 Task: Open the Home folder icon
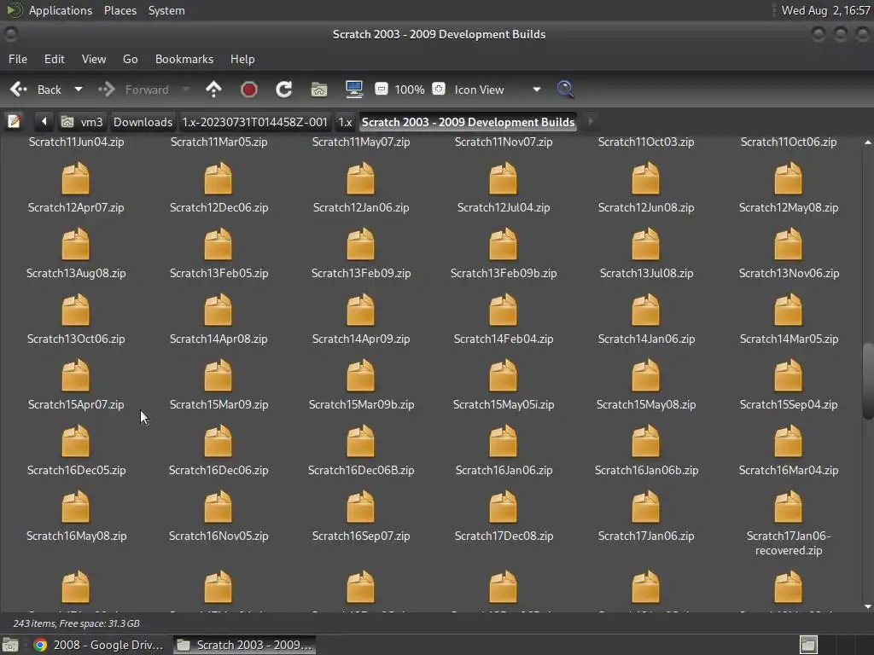click(x=319, y=89)
